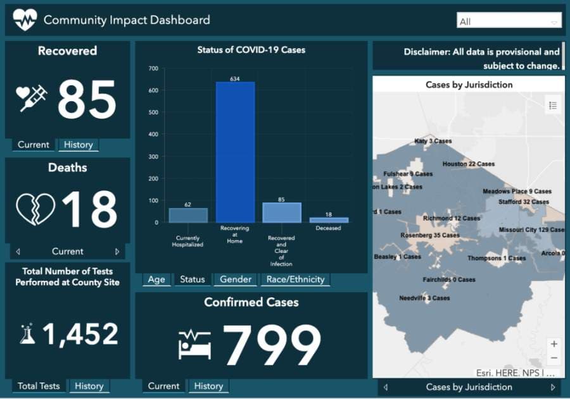Click the heartbeat logo icon in header
The width and height of the screenshot is (570, 399).
coord(25,19)
